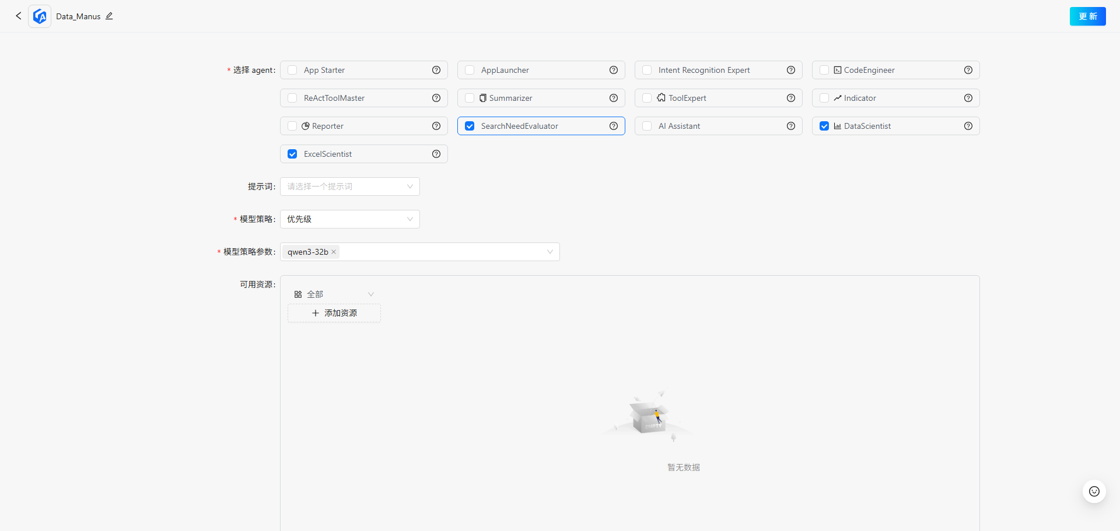Expand the 模型策略 dropdown showing 优先级
This screenshot has height=531, width=1120.
tap(349, 219)
